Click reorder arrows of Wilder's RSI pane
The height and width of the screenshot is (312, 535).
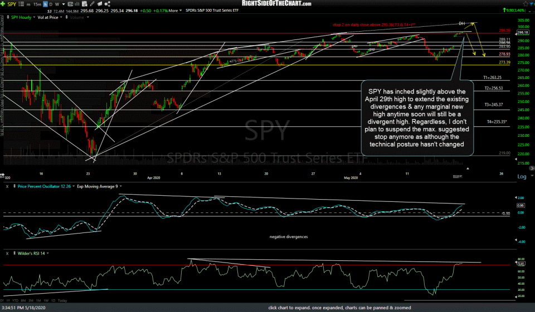[x=14, y=254]
